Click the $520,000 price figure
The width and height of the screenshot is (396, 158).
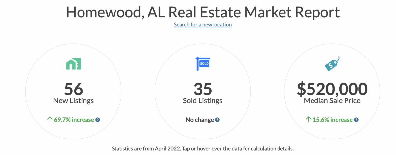332,89
